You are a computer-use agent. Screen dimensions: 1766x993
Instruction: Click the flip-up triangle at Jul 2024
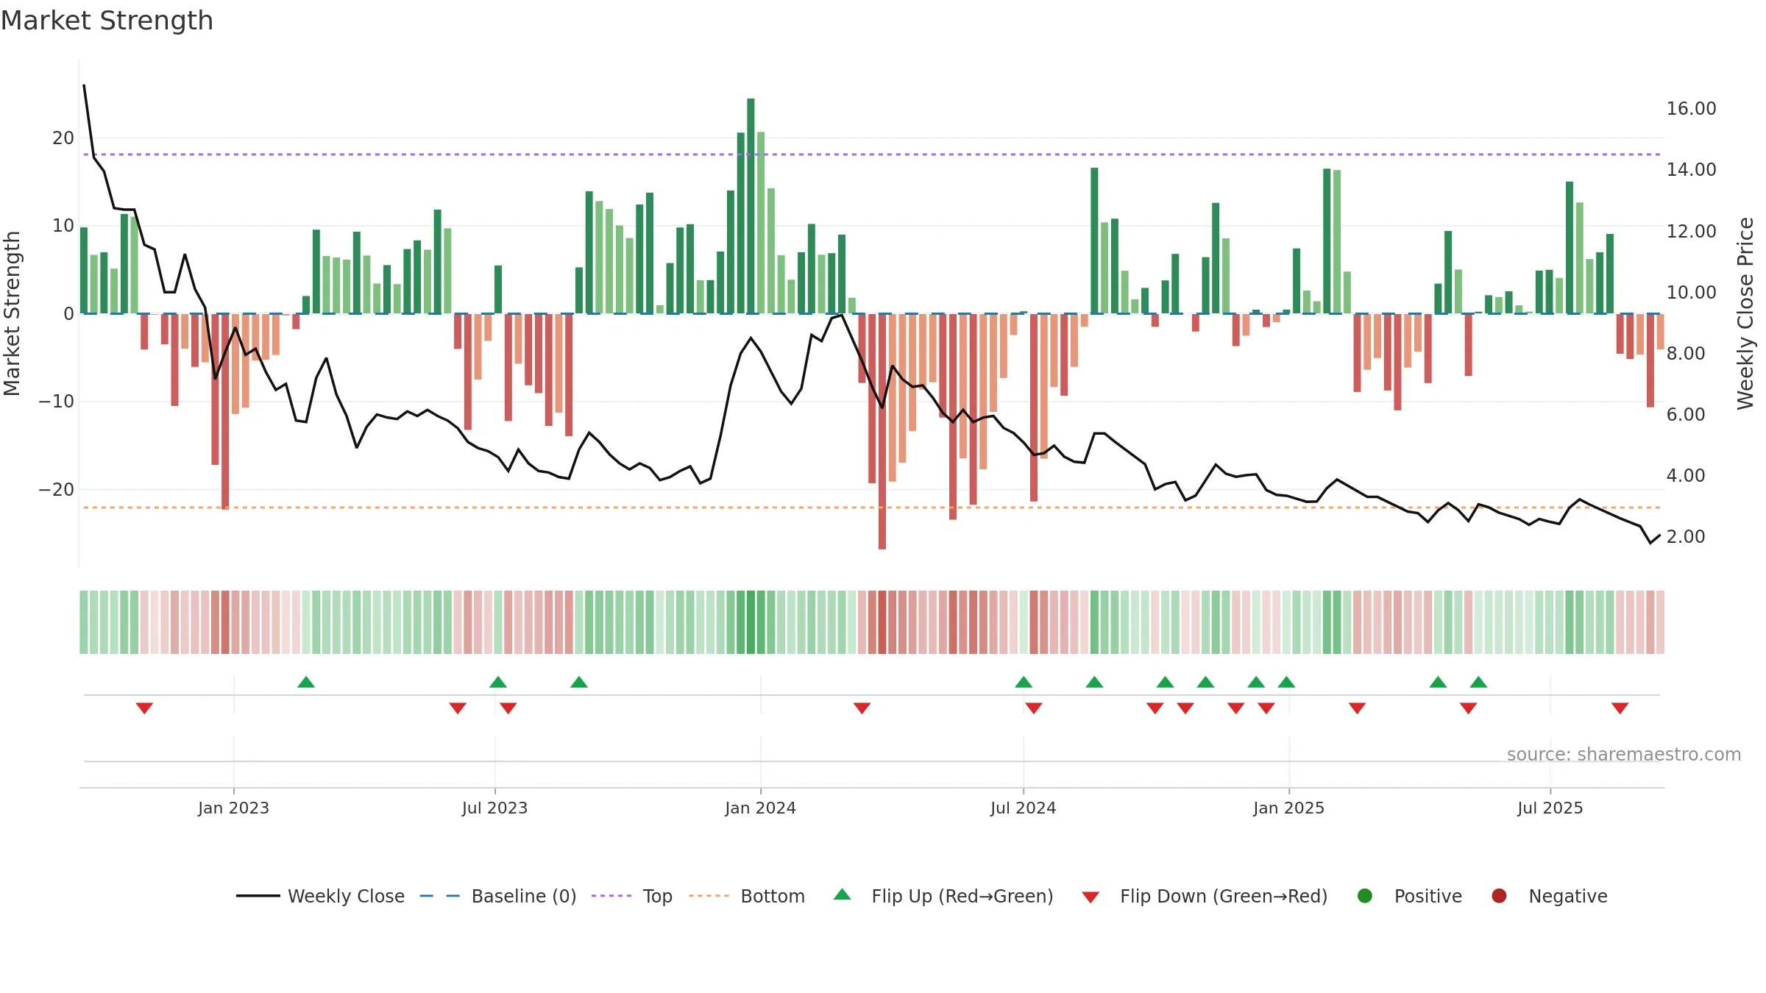1024,682
